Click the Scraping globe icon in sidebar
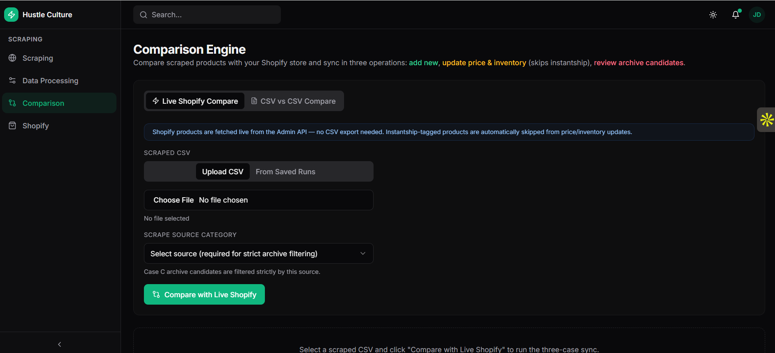 pyautogui.click(x=13, y=58)
